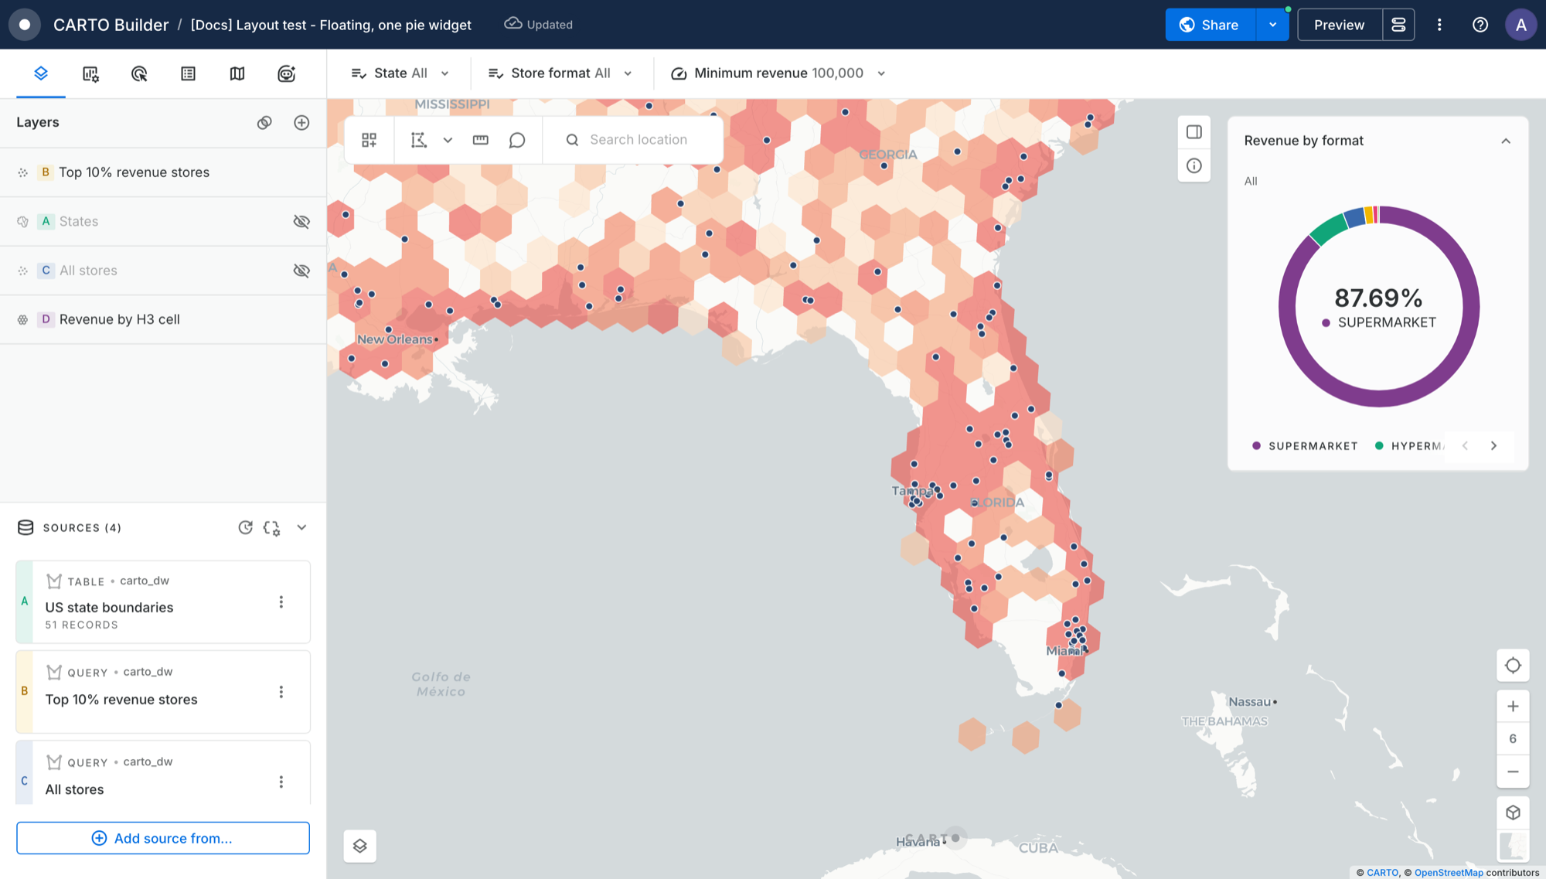Toggle the widgets panel icon
The image size is (1546, 879).
1194,132
